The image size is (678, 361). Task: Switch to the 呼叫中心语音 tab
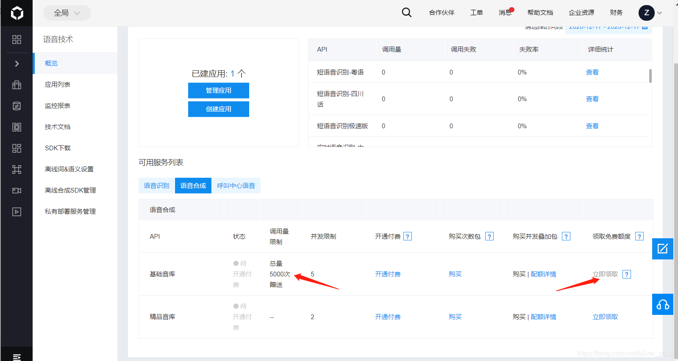[236, 186]
